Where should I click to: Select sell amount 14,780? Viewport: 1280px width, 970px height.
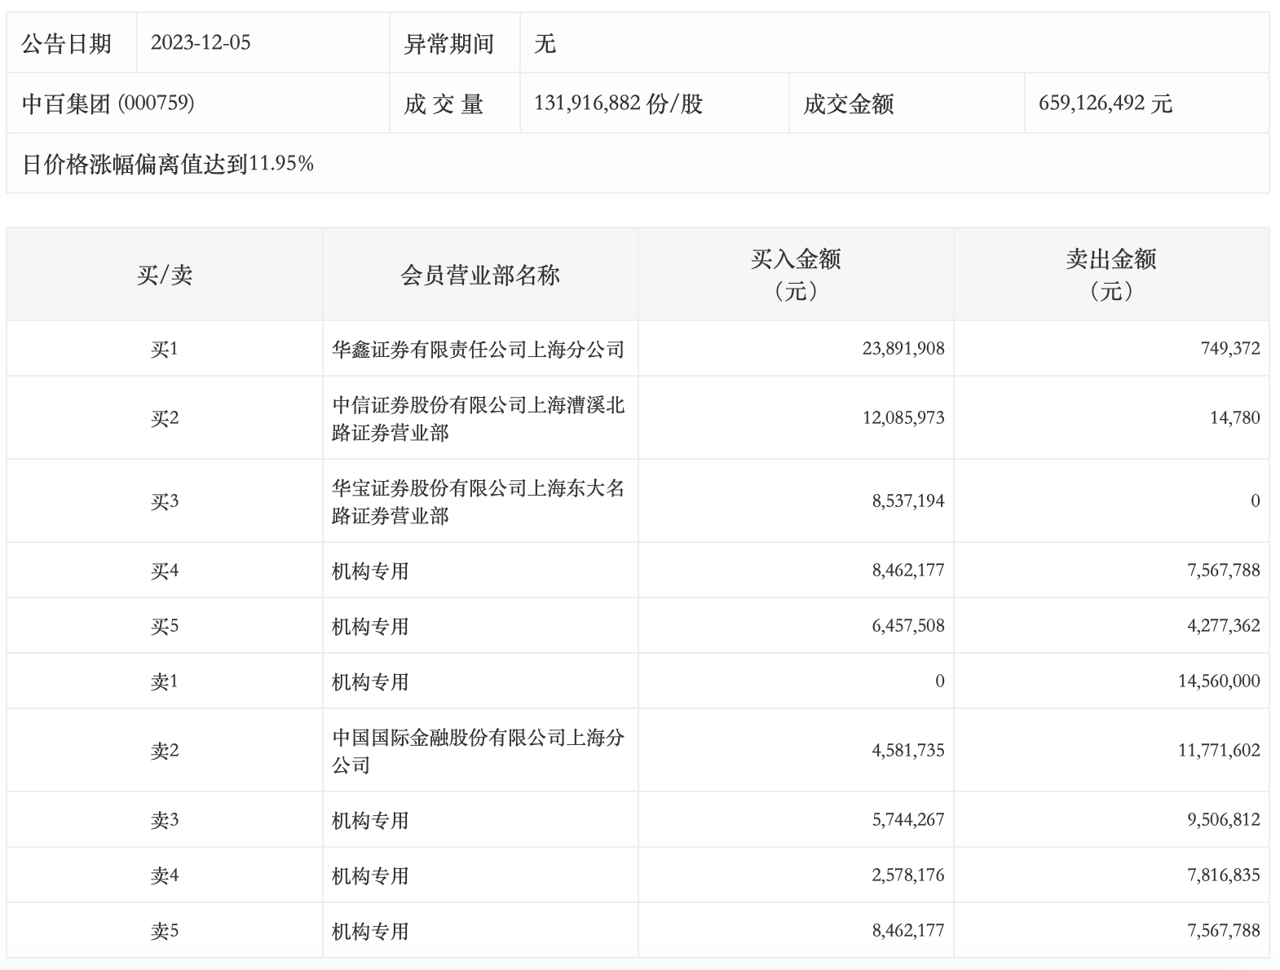click(1235, 418)
